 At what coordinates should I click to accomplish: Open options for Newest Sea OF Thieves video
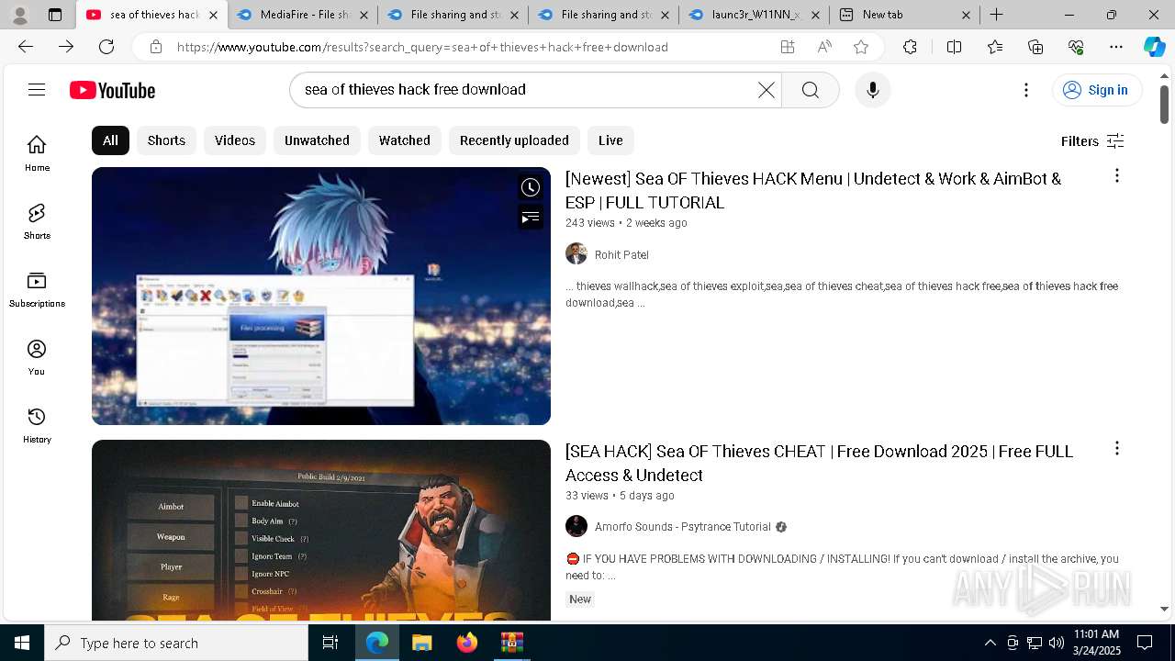coord(1116,175)
